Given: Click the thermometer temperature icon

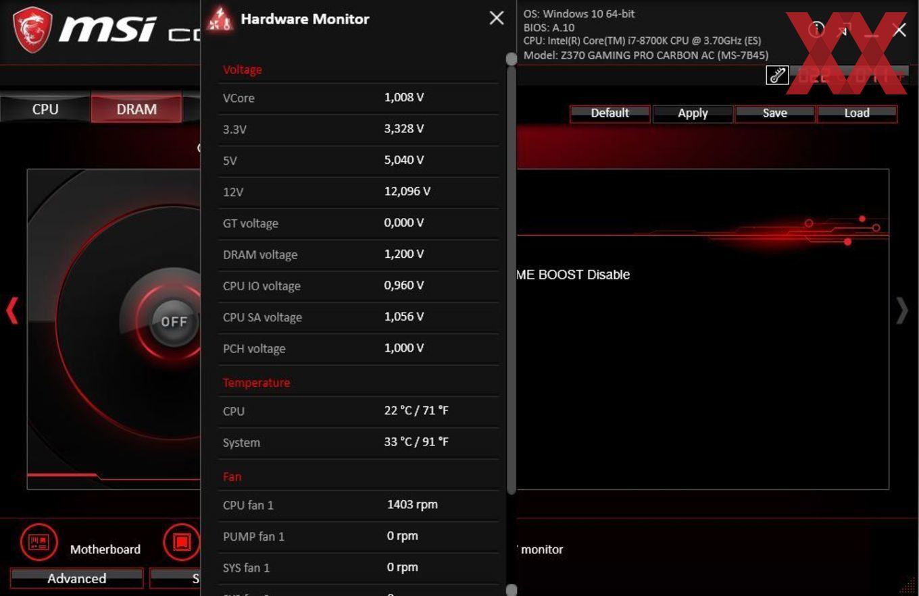Looking at the screenshot, I should [x=777, y=75].
